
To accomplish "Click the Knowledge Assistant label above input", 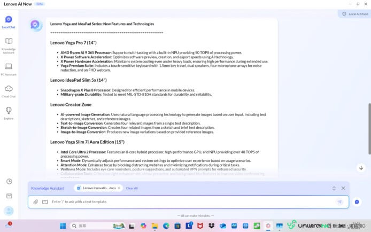I will (x=48, y=188).
